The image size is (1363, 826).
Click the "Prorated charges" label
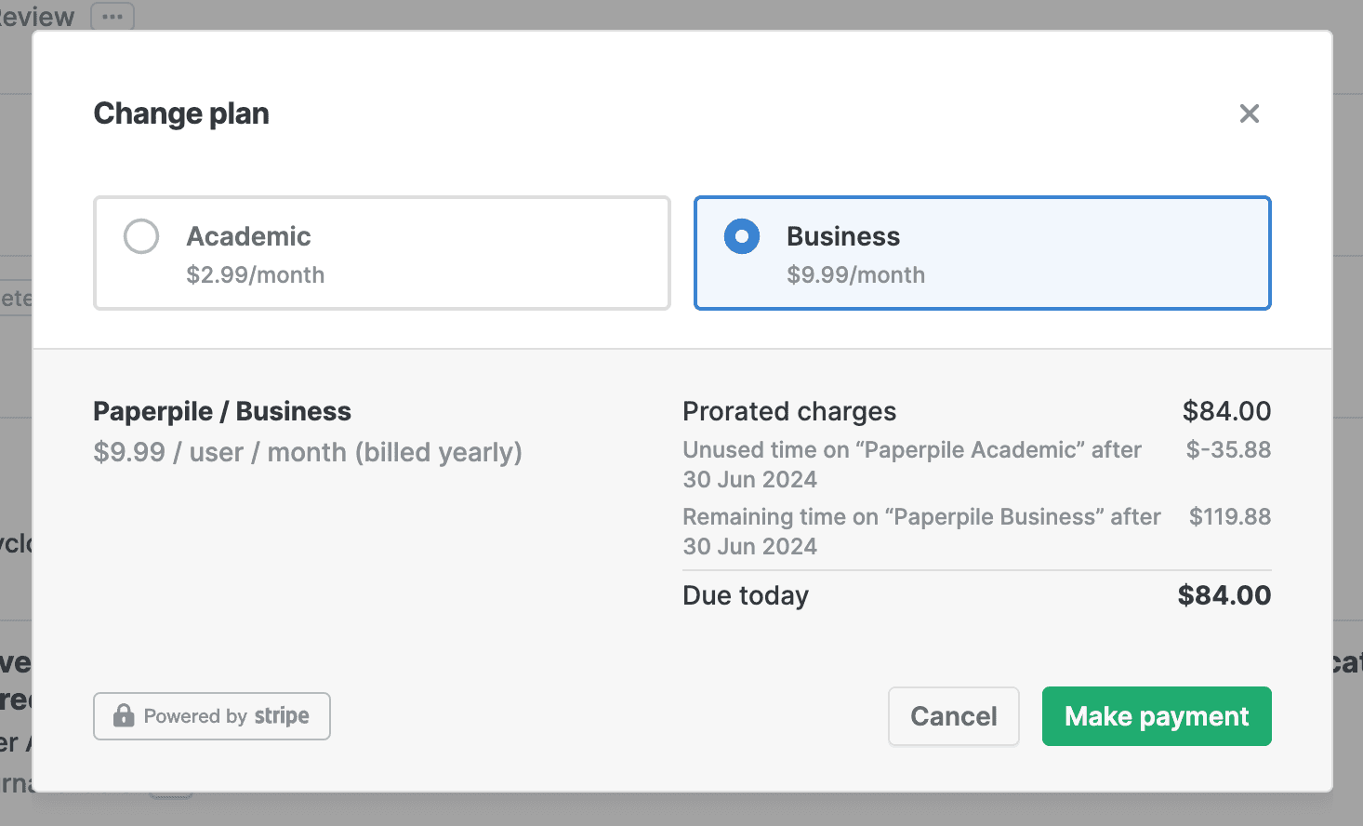[789, 411]
